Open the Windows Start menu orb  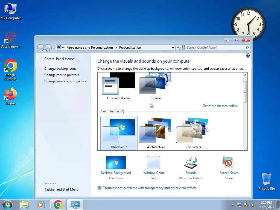pos(7,205)
